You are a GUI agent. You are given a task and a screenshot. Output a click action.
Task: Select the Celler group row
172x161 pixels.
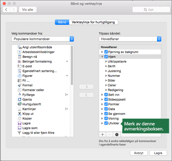pyautogui.click(x=130, y=85)
